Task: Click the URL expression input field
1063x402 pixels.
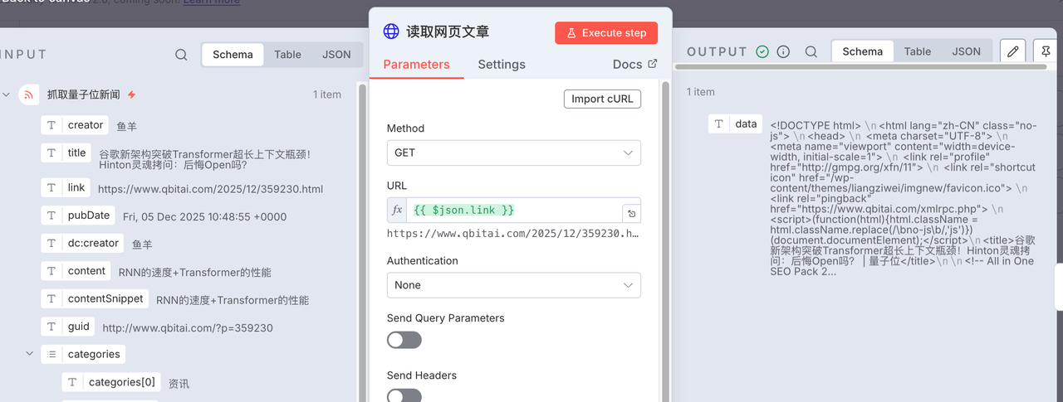Action: pyautogui.click(x=515, y=211)
